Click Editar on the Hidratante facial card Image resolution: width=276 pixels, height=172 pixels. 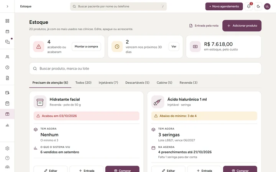[51, 169]
